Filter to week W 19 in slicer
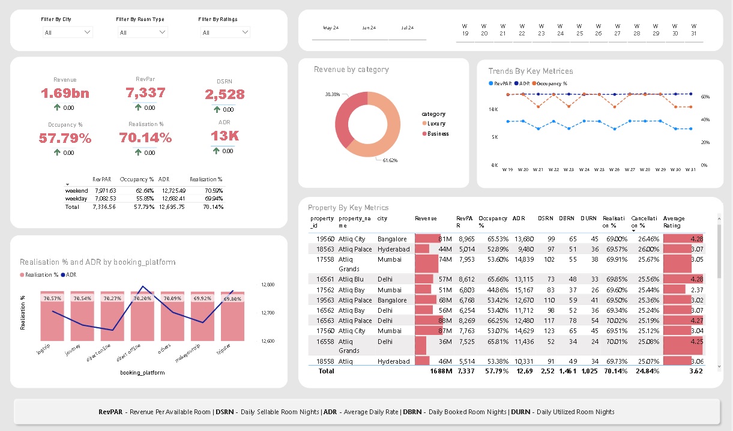733x431 pixels. coord(465,29)
